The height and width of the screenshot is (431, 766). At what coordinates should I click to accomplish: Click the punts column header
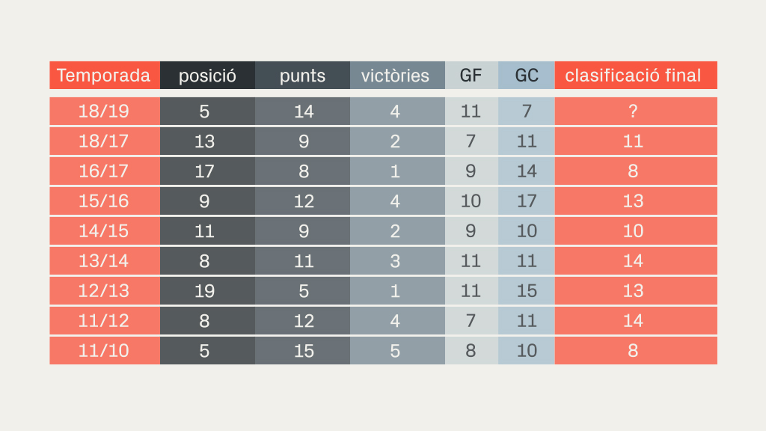302,76
